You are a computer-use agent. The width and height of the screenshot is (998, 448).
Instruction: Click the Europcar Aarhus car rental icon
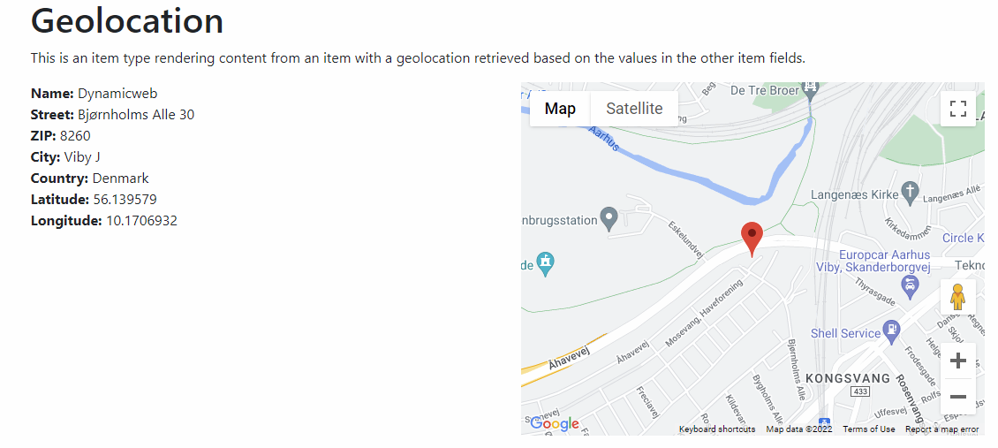909,285
